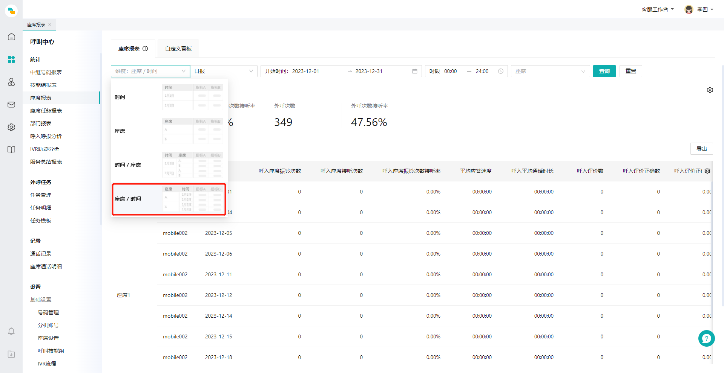Switch to the 座席报表 inner tab
This screenshot has height=373, width=724.
click(133, 49)
